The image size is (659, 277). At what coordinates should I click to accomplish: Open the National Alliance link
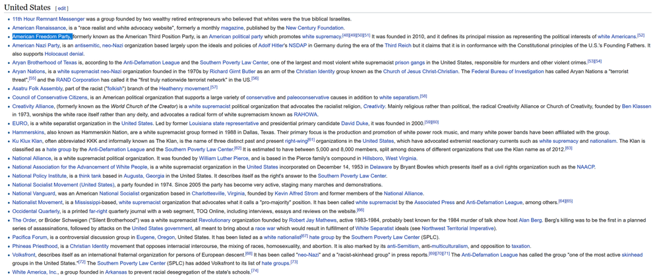click(x=32, y=158)
